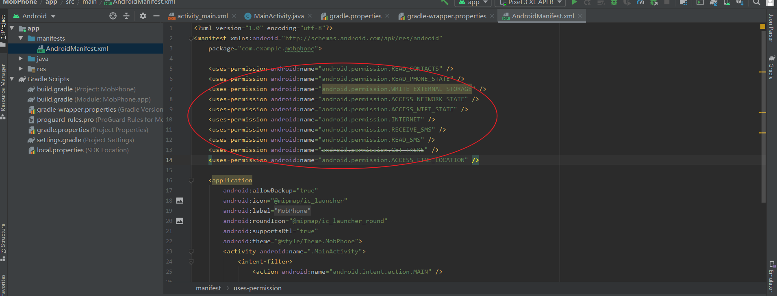Image resolution: width=777 pixels, height=296 pixels.
Task: Click Apply Changes and Restart Activity icon
Action: pyautogui.click(x=588, y=2)
